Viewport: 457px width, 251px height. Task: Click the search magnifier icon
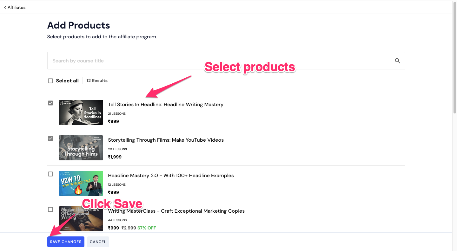coord(397,61)
